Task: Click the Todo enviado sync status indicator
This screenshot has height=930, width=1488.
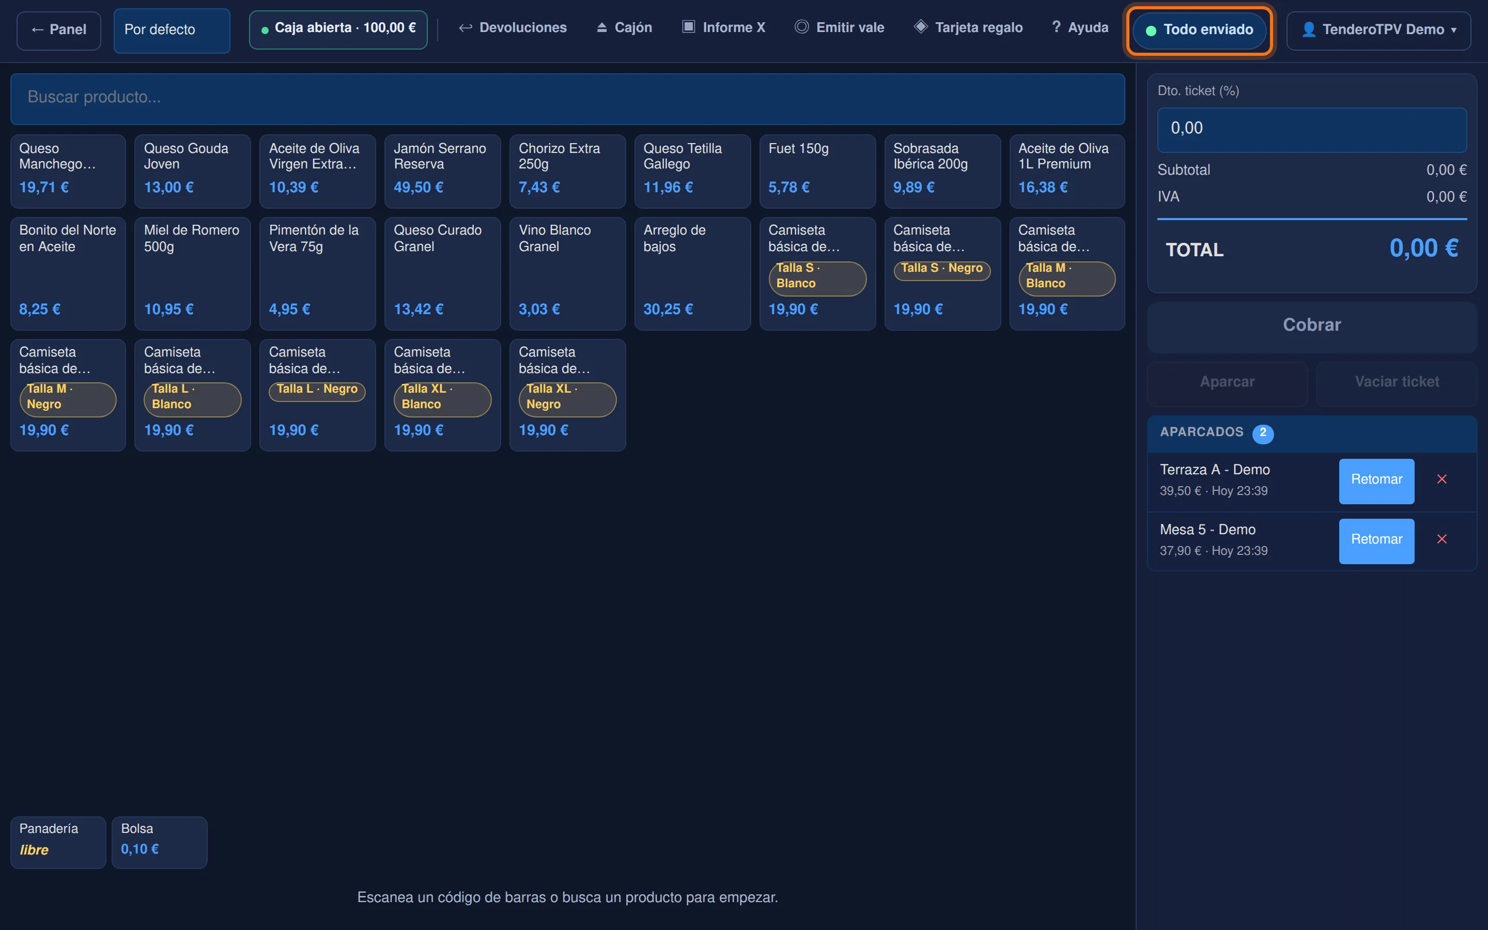Action: [1199, 29]
